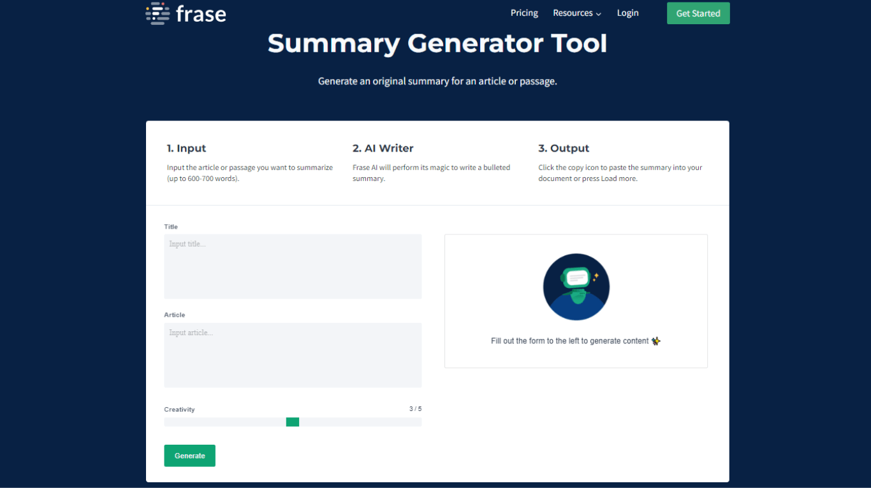Viewport: 871px width, 488px height.
Task: Click the Title field label
Action: 171,227
